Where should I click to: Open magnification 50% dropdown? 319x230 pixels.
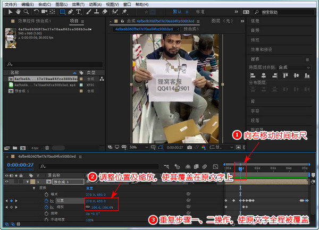[x=139, y=147]
